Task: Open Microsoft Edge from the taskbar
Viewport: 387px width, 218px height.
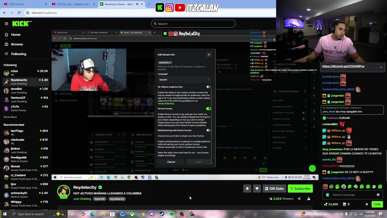Action: click(93, 214)
